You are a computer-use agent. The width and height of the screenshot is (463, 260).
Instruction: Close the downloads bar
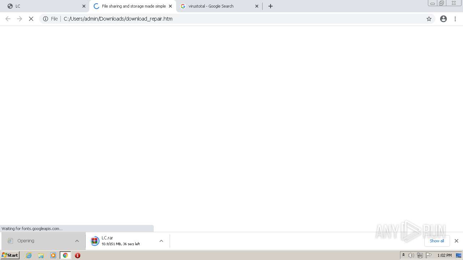pyautogui.click(x=456, y=241)
